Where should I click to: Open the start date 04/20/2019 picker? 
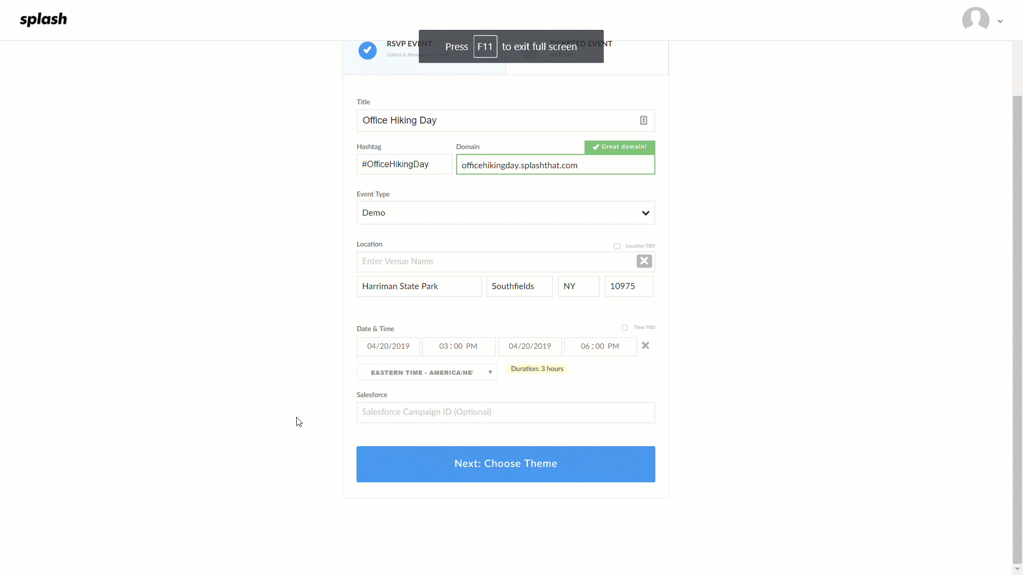388,347
